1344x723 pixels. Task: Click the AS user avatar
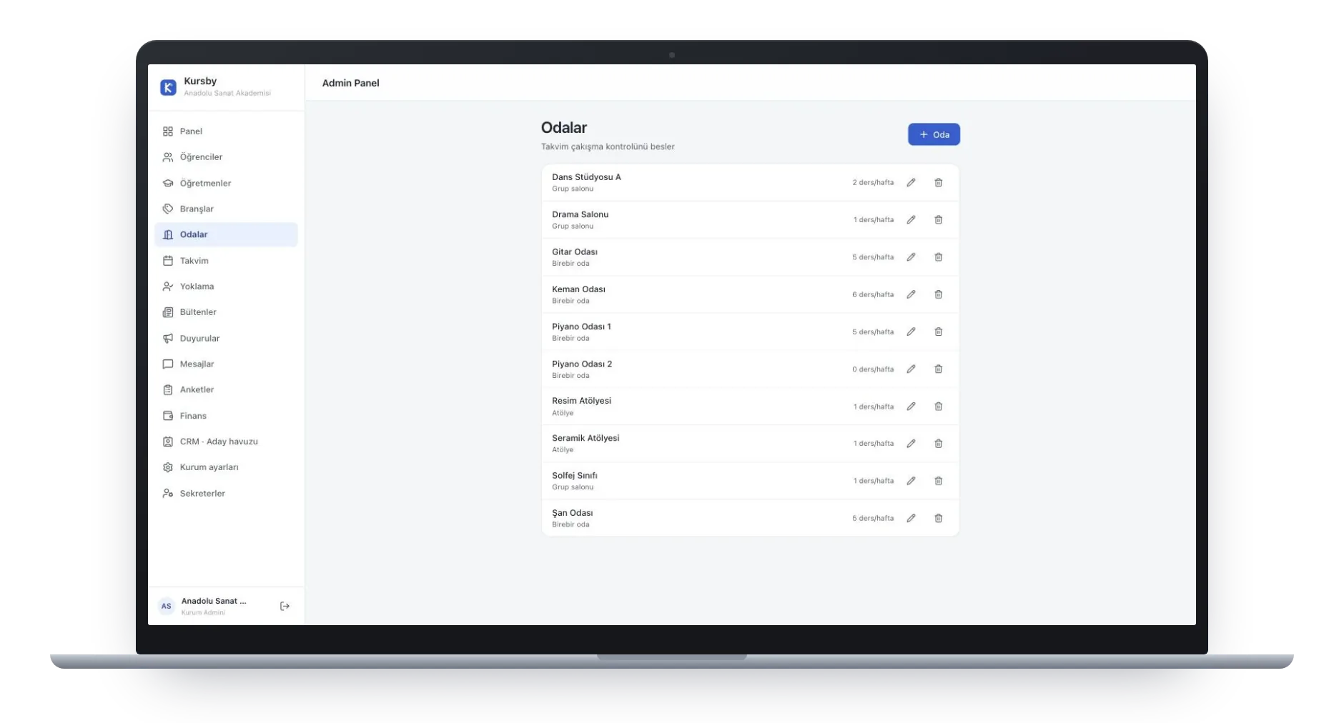pos(166,606)
